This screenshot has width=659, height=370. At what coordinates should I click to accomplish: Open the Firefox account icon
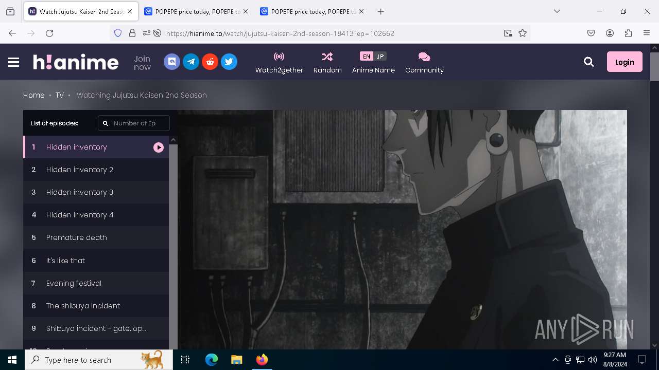tap(610, 33)
